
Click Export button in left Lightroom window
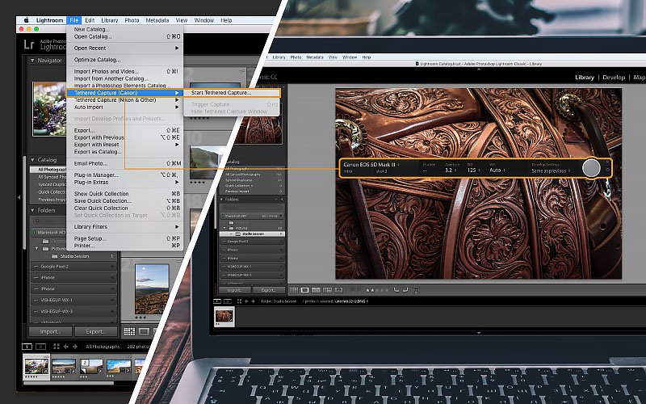[96, 331]
